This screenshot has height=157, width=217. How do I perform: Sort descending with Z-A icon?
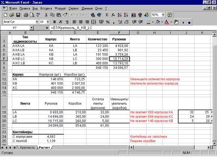(x=126, y=15)
